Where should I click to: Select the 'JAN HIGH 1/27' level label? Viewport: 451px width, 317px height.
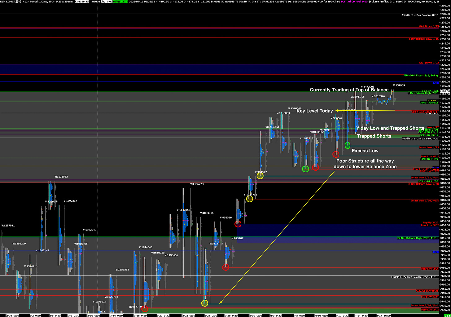tap(429, 159)
